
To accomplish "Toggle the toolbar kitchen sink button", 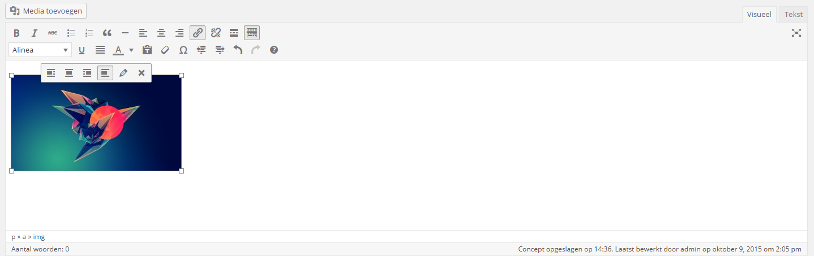I will point(252,33).
